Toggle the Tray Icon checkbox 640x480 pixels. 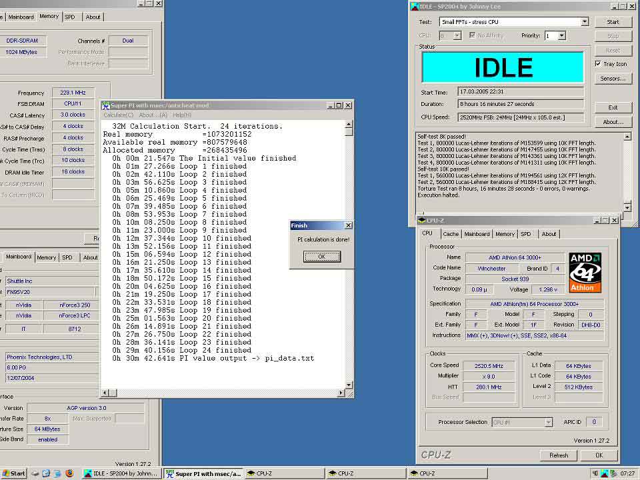598,64
